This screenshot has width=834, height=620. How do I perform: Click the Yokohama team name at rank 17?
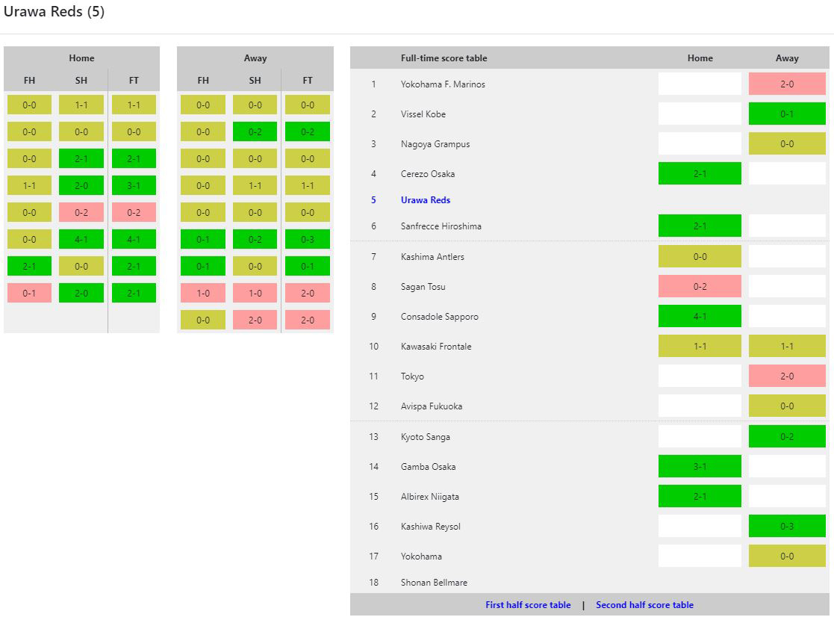[x=421, y=557]
